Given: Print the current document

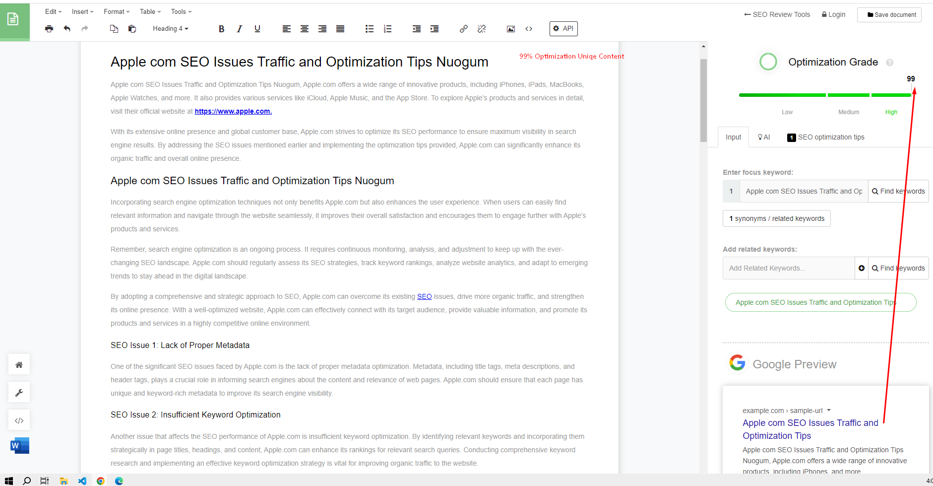Looking at the screenshot, I should click(49, 28).
